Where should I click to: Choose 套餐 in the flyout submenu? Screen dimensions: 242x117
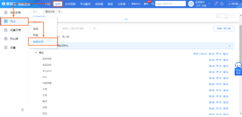click(35, 35)
